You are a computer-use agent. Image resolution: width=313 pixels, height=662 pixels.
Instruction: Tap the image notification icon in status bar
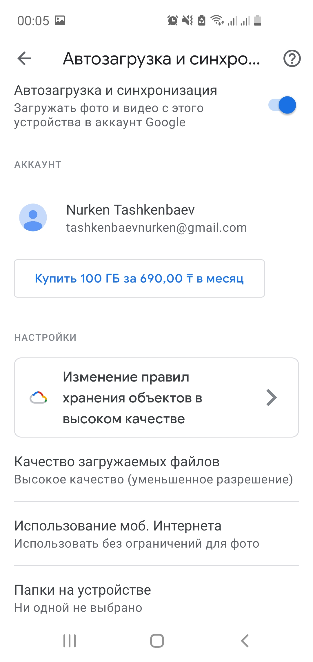click(60, 21)
